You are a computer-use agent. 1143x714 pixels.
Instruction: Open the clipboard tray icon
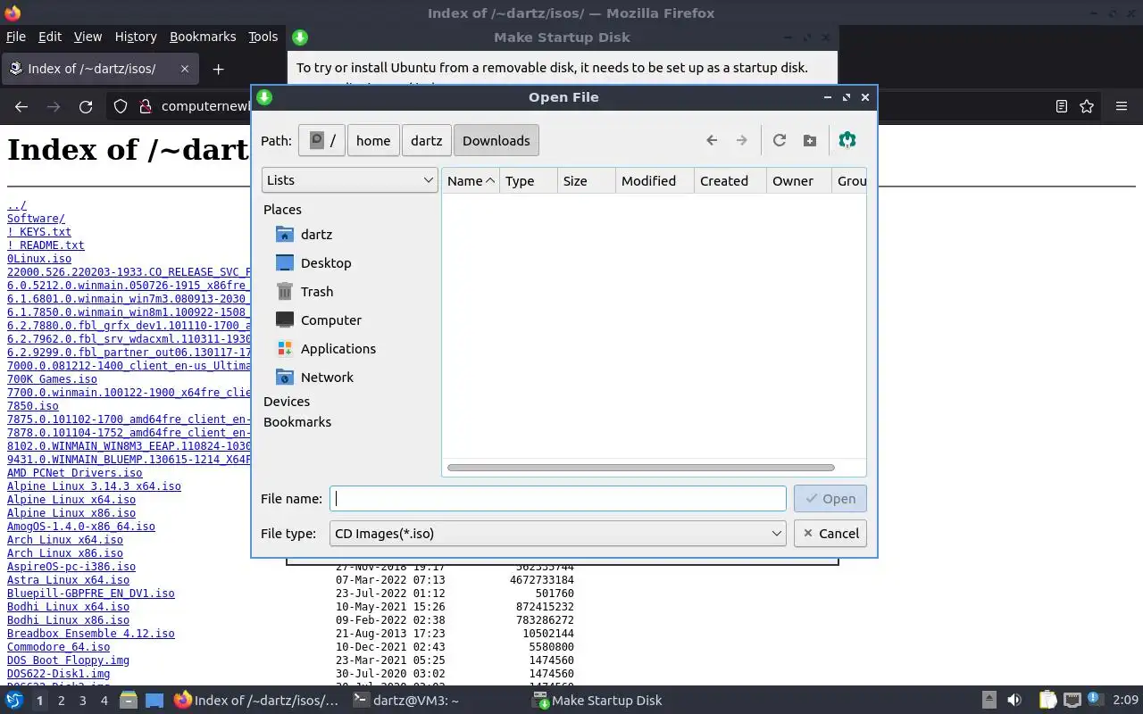(1048, 701)
